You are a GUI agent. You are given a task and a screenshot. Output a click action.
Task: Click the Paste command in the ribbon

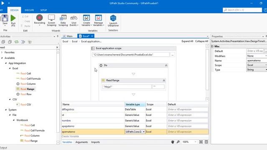[x=26, y=26]
